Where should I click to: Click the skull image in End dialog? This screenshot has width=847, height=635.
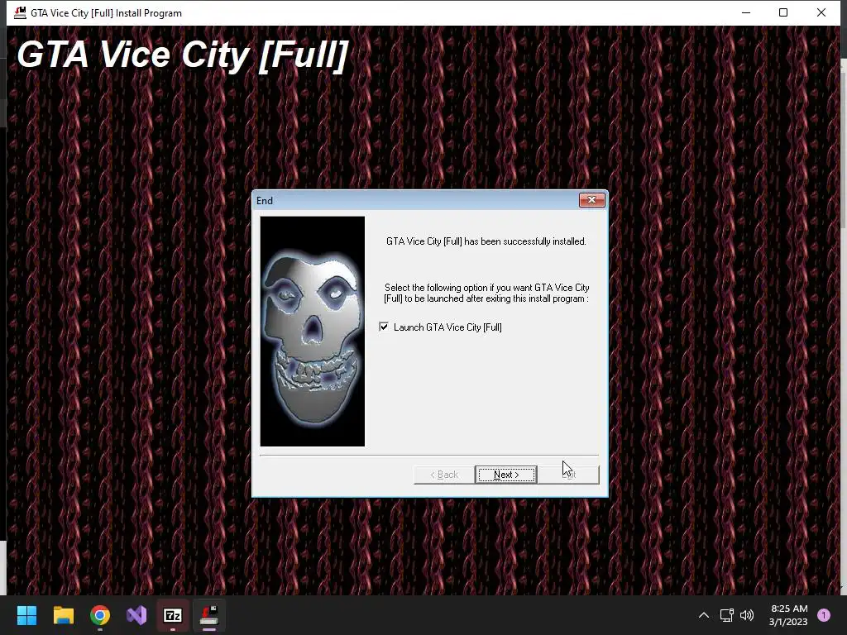point(312,332)
